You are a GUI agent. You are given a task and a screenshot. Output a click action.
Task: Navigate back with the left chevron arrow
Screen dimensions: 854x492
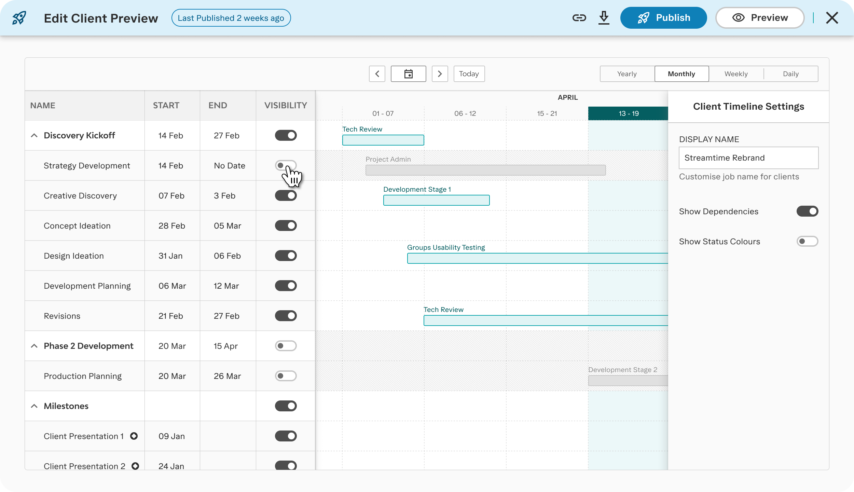(x=377, y=74)
